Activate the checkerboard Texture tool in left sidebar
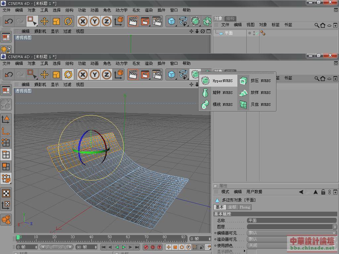The image size is (339, 254). click(x=6, y=193)
